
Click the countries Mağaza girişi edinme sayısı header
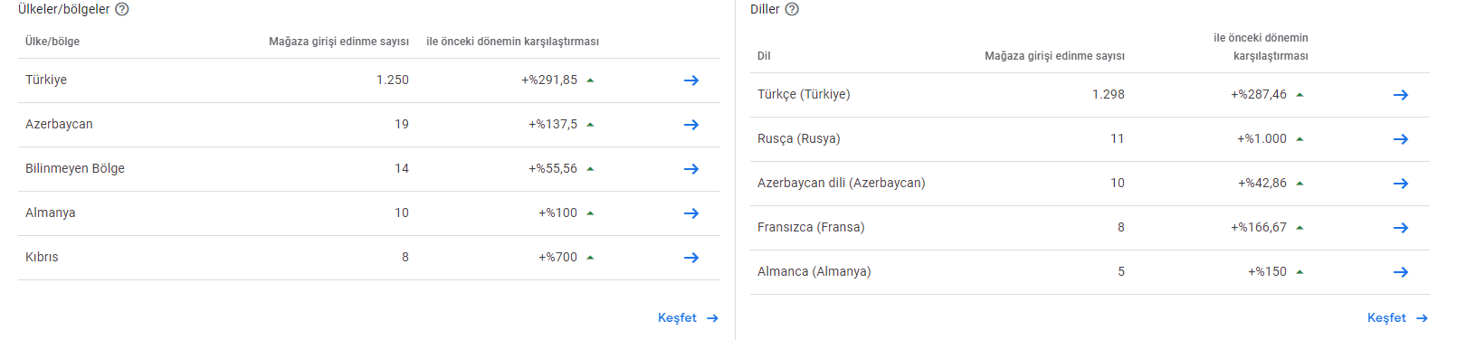(338, 42)
